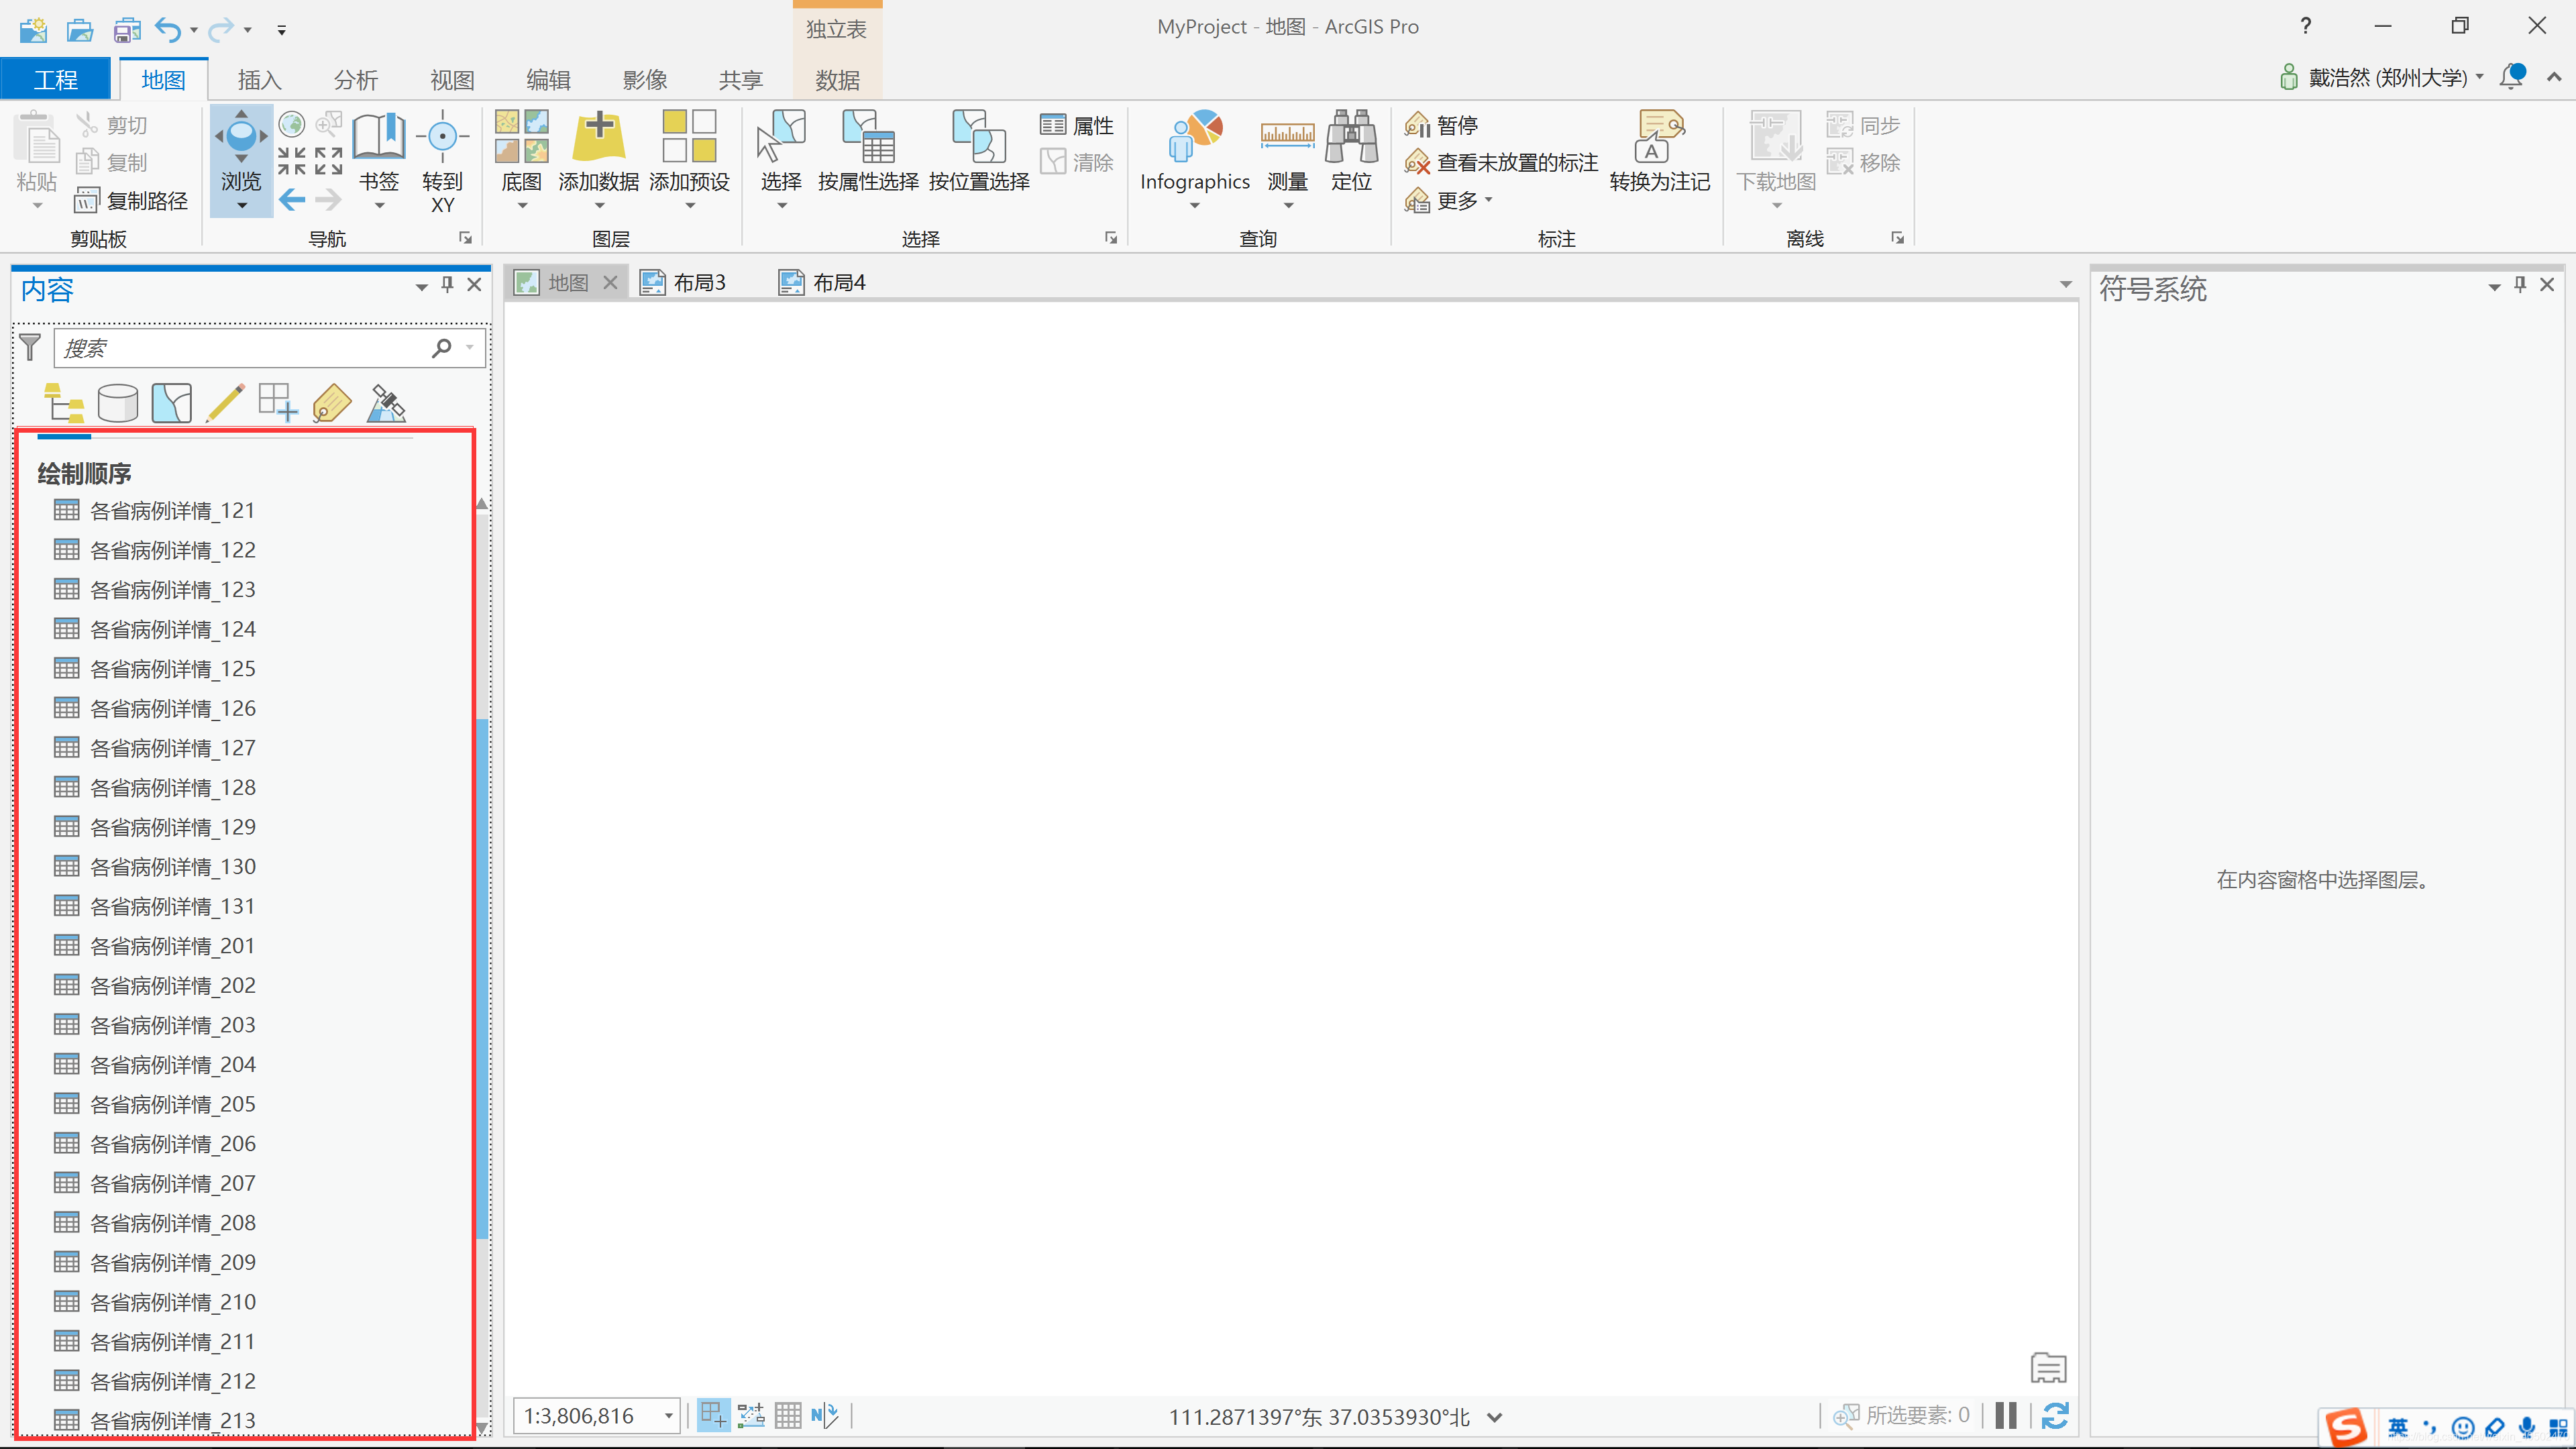This screenshot has height=1449, width=2576.
Task: Open coordinate display format dropdown arrow
Action: pos(1495,1417)
